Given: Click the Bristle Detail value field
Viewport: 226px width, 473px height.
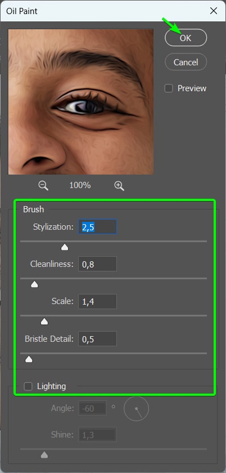Looking at the screenshot, I should point(97,339).
